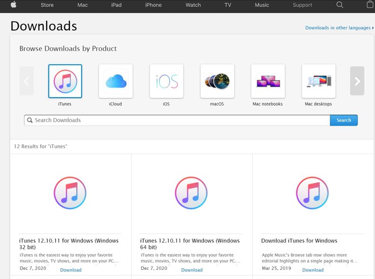Viewport: 375px width, 279px height.
Task: Click the macOS label under its tile
Action: point(217,104)
